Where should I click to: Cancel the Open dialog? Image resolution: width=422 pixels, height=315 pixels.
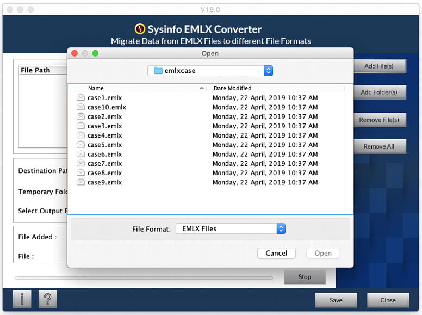[276, 253]
